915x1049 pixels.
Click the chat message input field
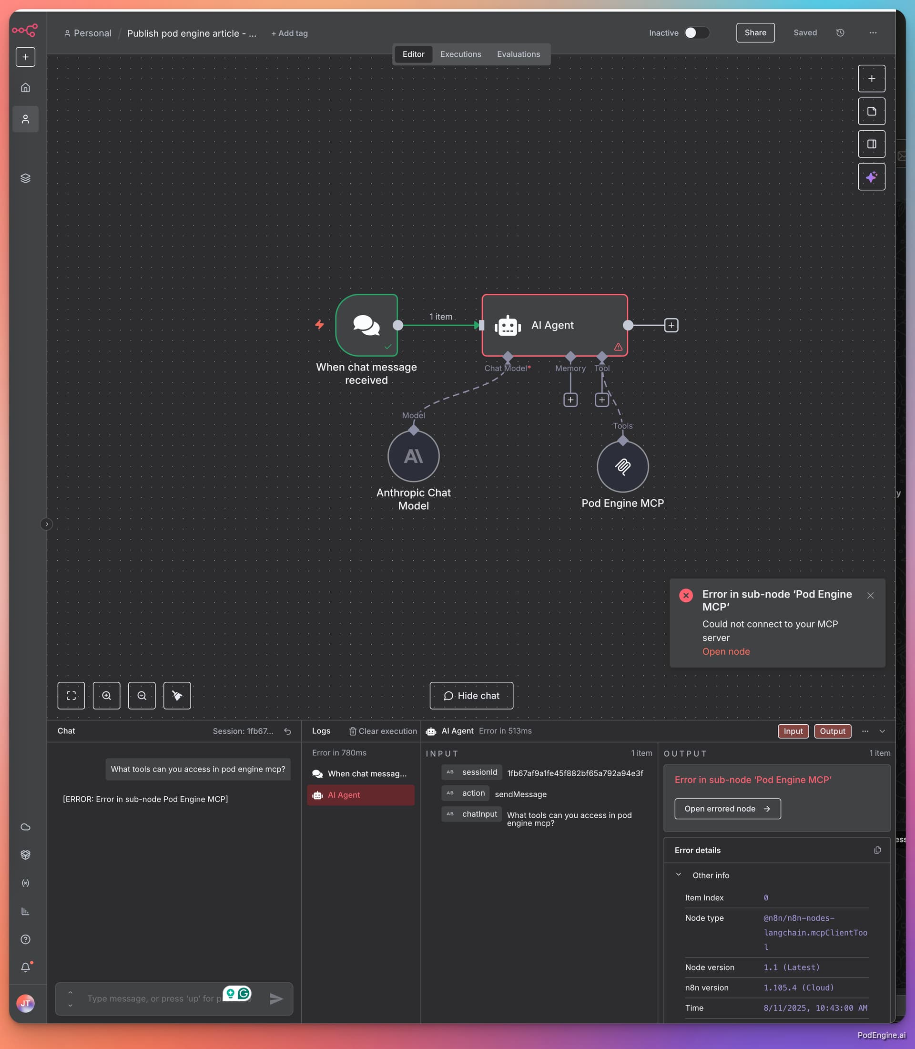tap(153, 998)
